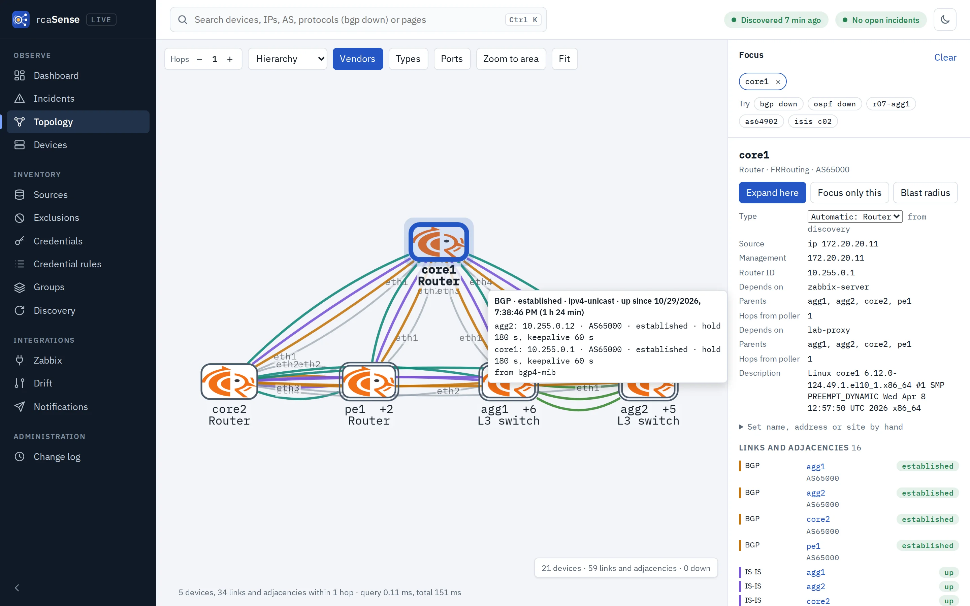Viewport: 970px width, 606px height.
Task: Try the ospf down suggestion chip
Action: [x=835, y=104]
